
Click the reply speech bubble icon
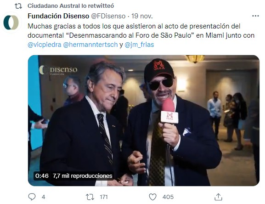pos(32,197)
